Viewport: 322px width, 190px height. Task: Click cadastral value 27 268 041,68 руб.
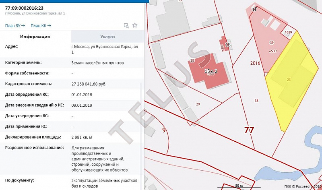[89, 84]
